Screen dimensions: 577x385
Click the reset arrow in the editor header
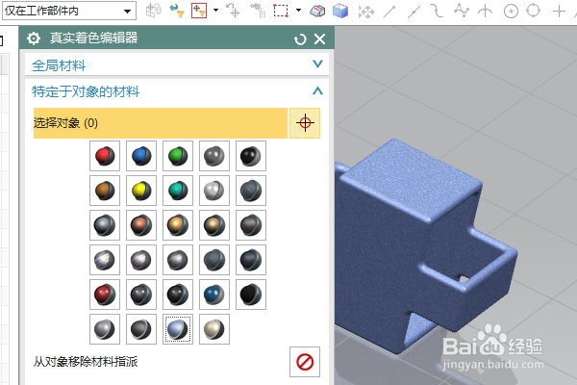coord(300,38)
